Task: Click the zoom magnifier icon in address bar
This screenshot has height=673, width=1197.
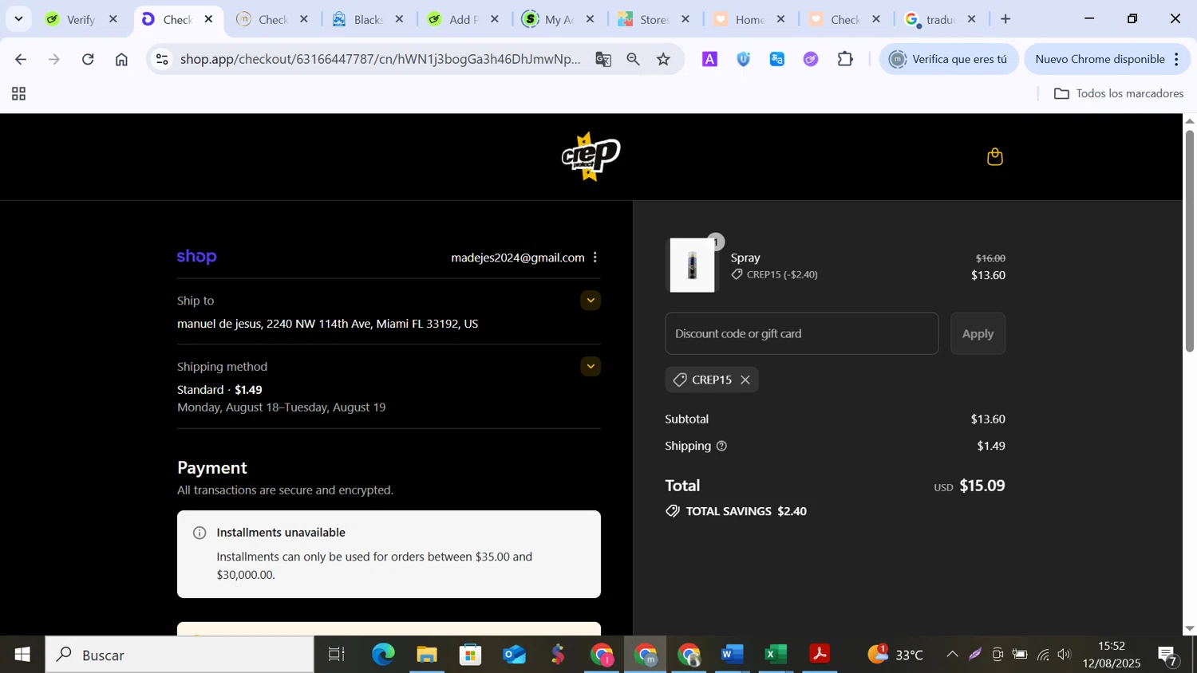Action: pyautogui.click(x=634, y=59)
